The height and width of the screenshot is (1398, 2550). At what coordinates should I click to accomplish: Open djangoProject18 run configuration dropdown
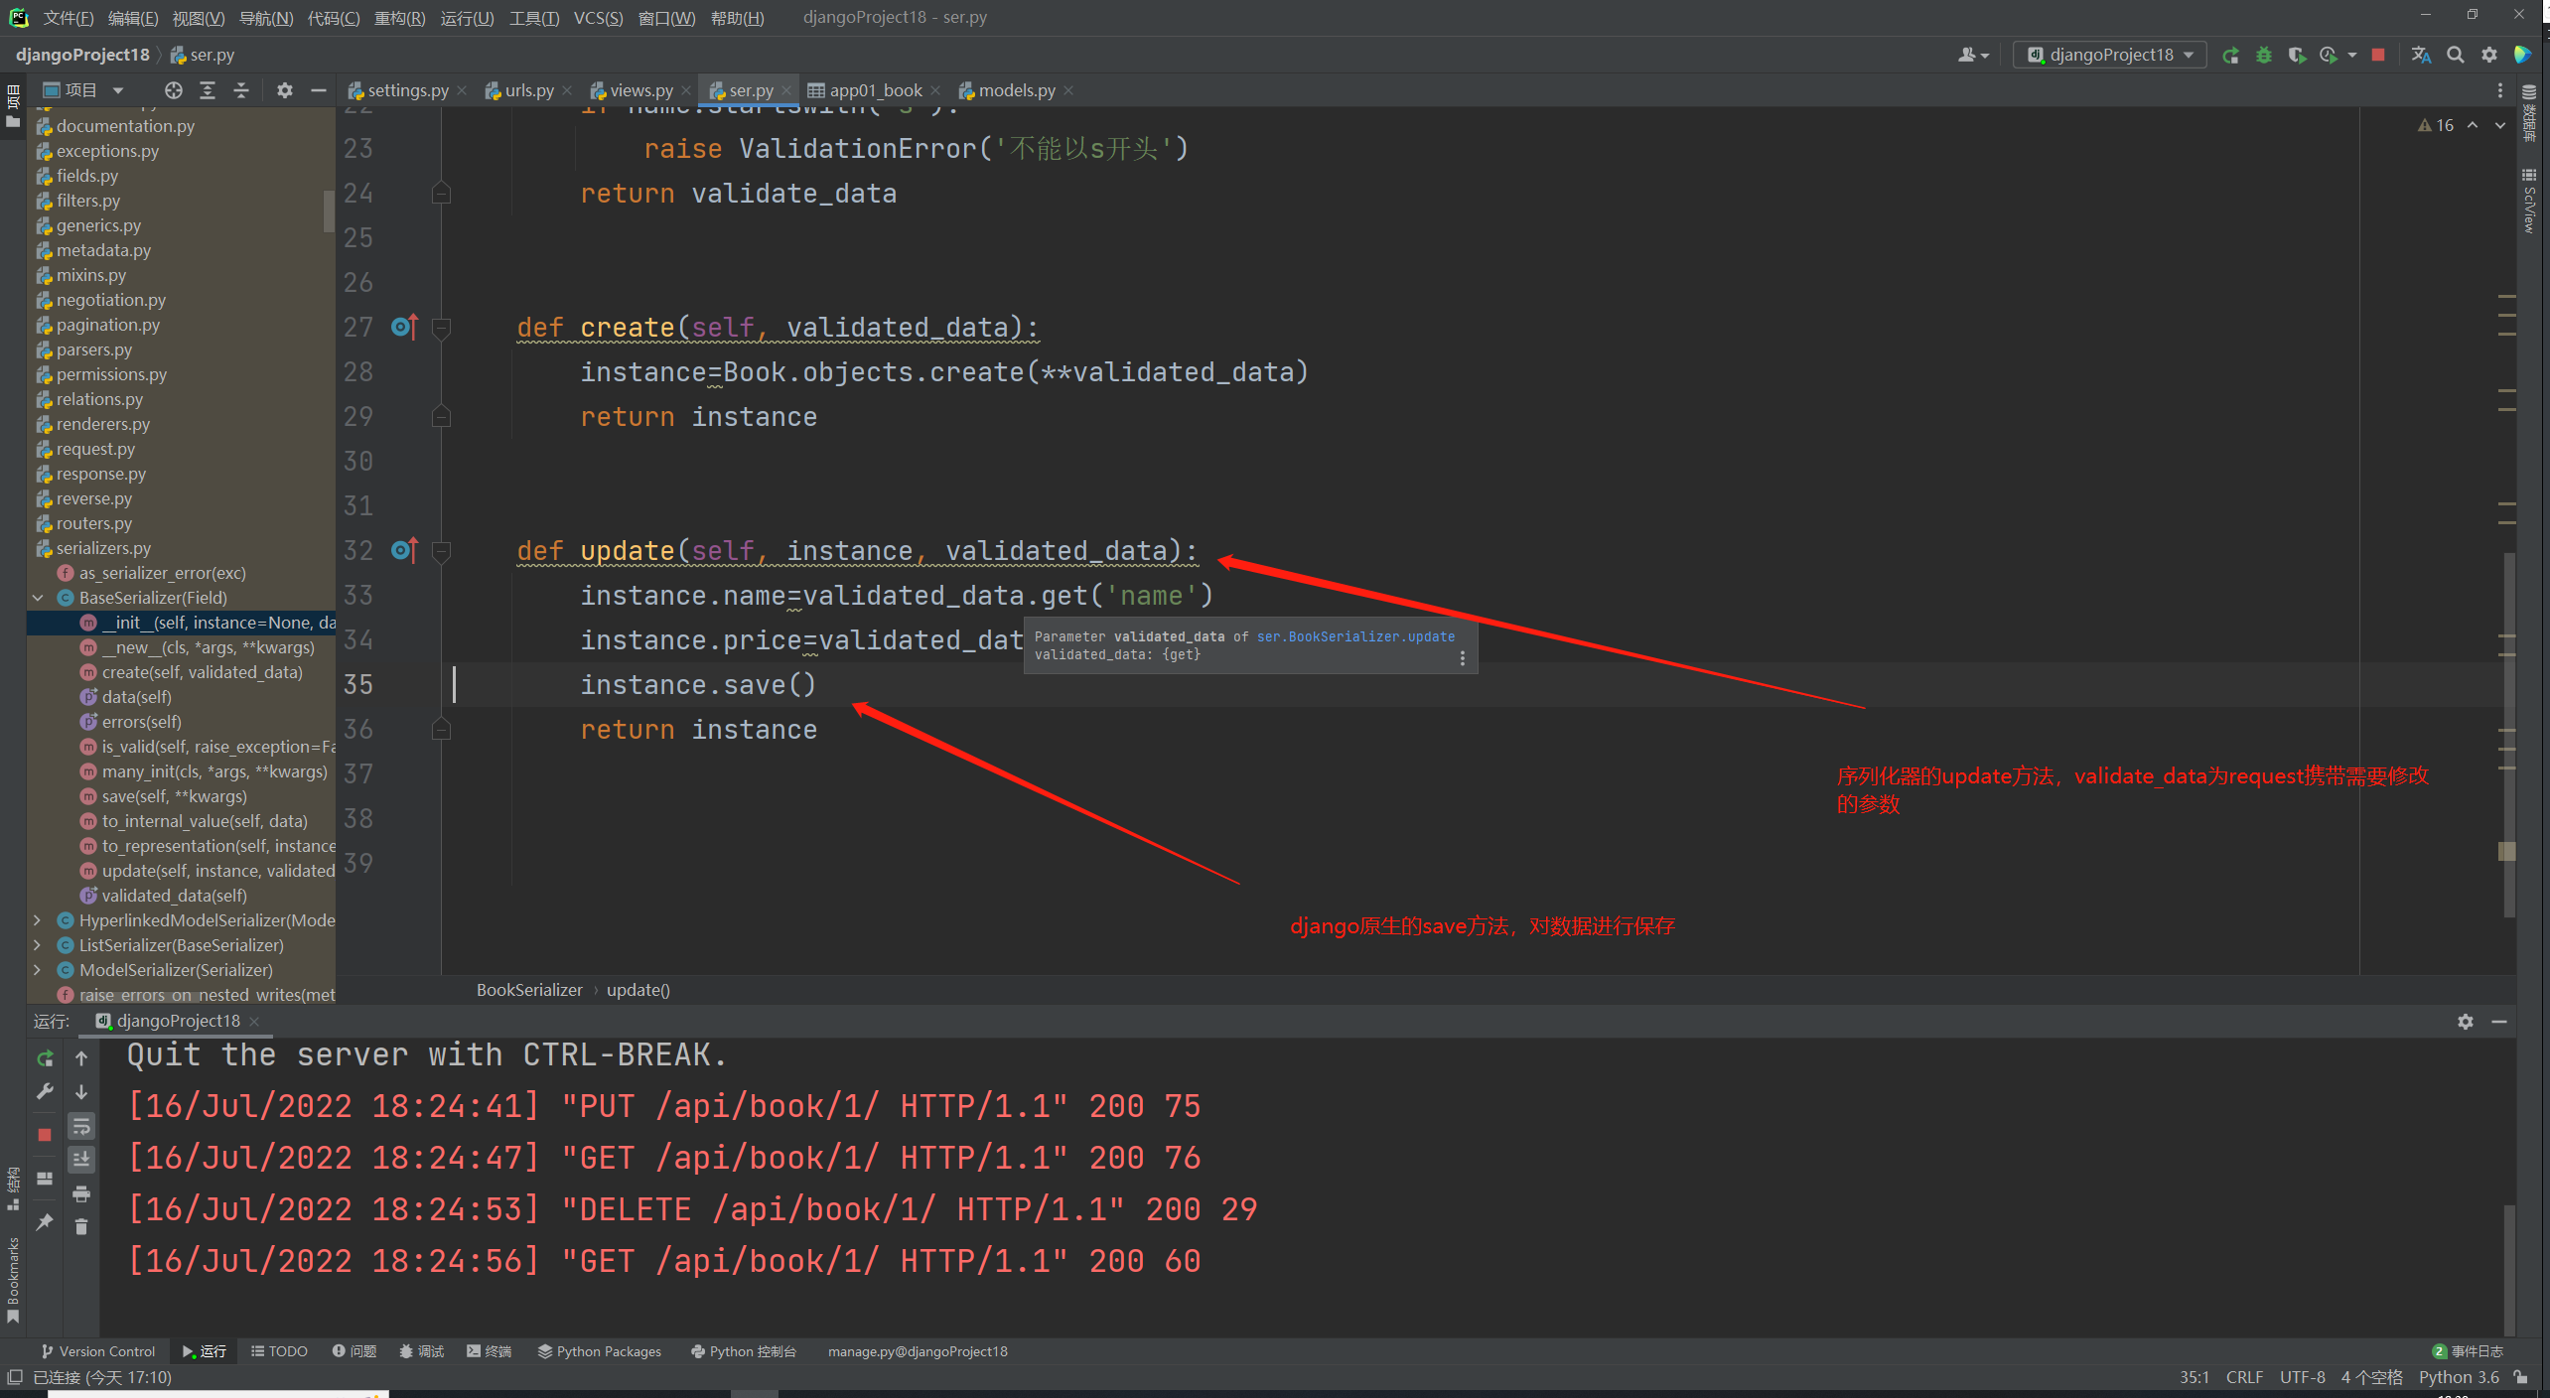[x=2110, y=56]
